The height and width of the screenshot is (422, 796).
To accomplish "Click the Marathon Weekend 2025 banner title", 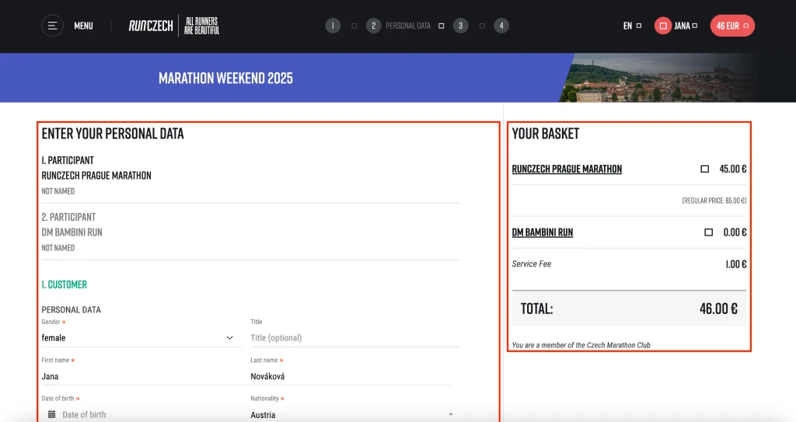I will pos(226,78).
